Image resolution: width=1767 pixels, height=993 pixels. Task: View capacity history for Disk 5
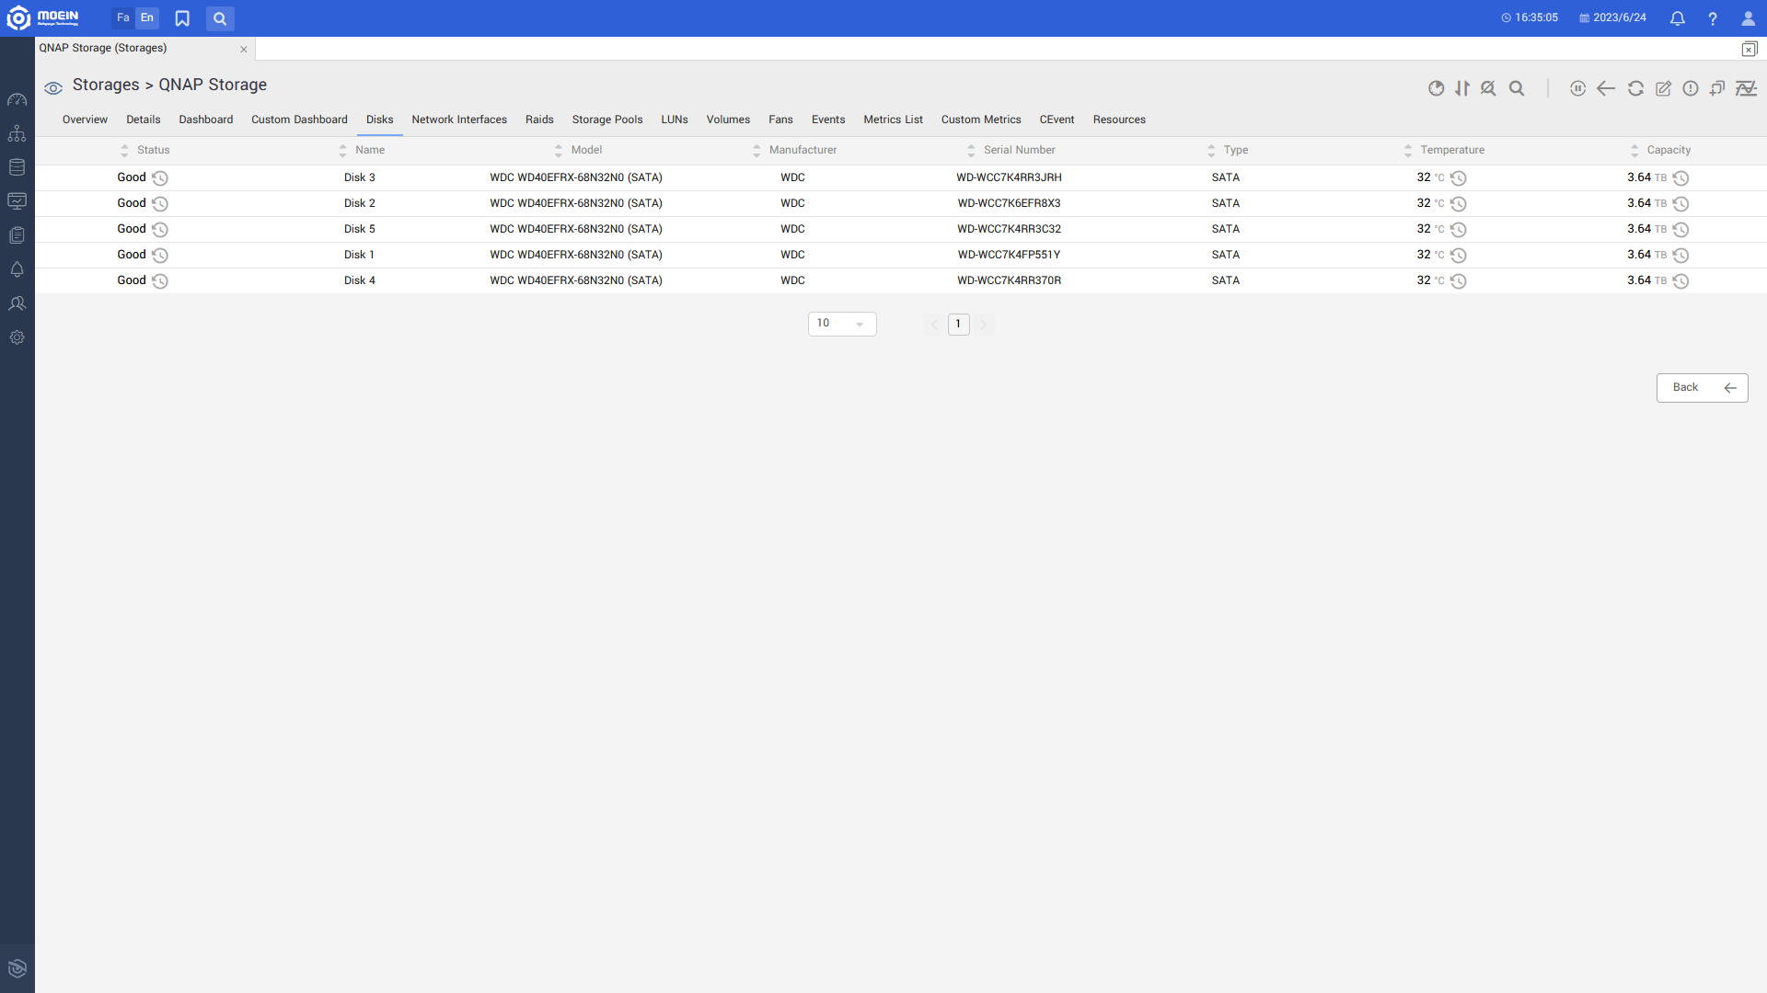click(1681, 230)
